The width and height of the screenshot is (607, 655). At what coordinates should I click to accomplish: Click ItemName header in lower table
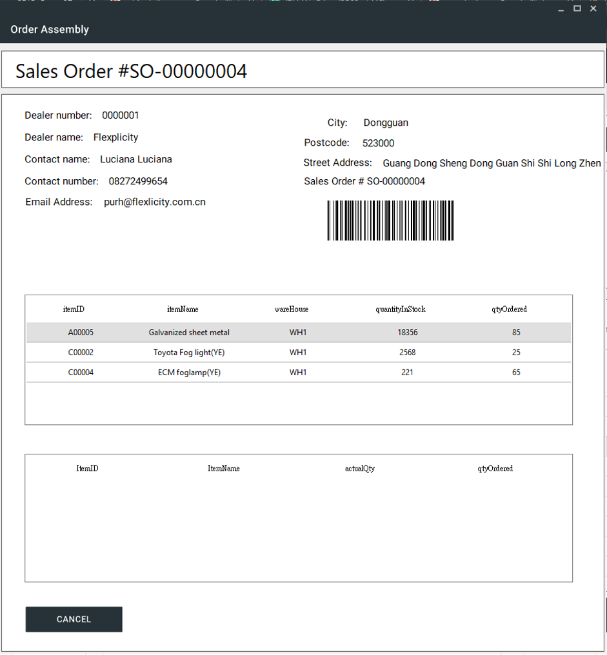[x=223, y=469]
